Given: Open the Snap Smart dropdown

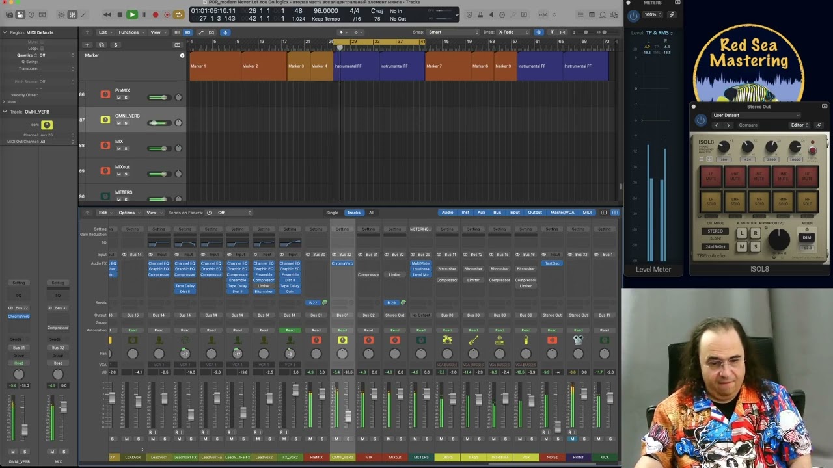Looking at the screenshot, I should coord(453,32).
